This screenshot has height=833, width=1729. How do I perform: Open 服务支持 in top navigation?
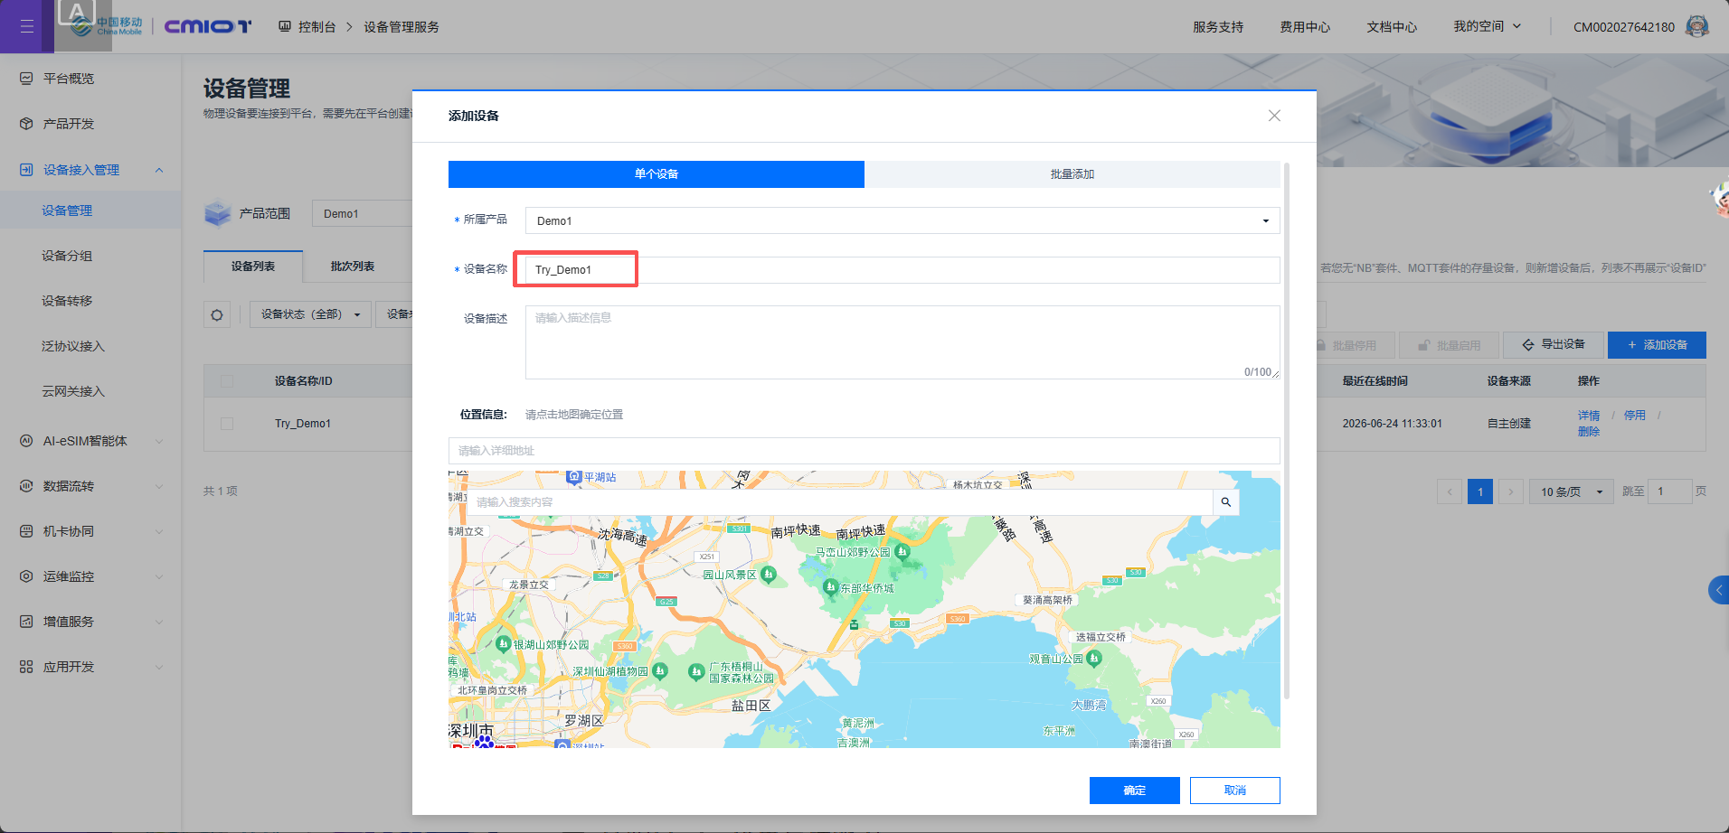(x=1218, y=27)
